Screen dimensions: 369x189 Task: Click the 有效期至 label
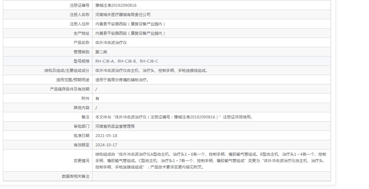click(x=82, y=145)
